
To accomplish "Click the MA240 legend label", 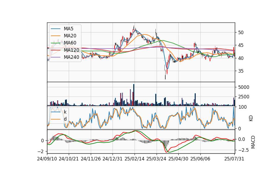I will pyautogui.click(x=72, y=57).
